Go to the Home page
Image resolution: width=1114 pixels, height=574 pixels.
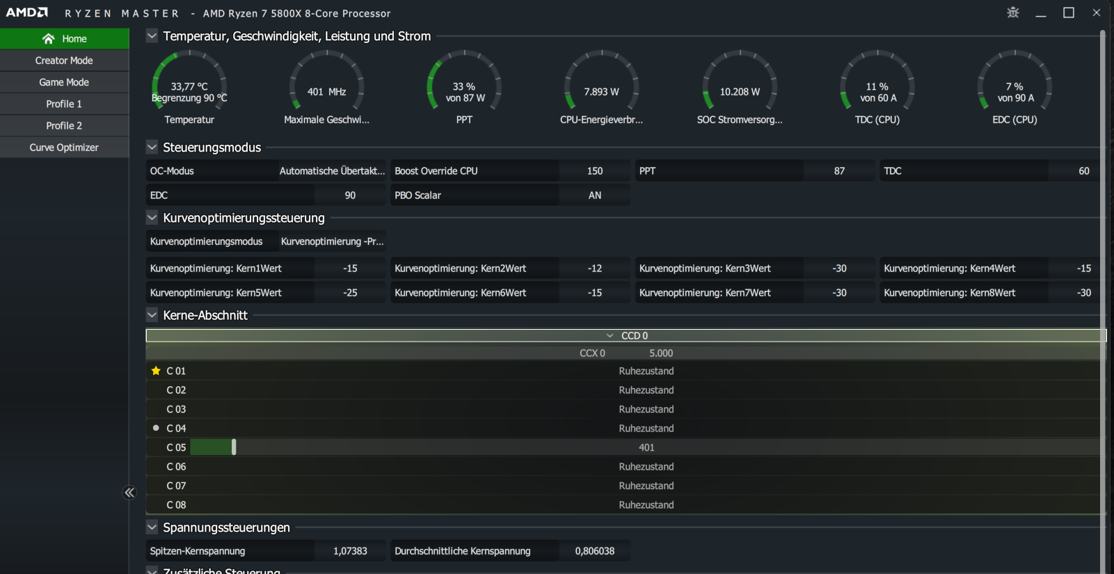click(64, 39)
